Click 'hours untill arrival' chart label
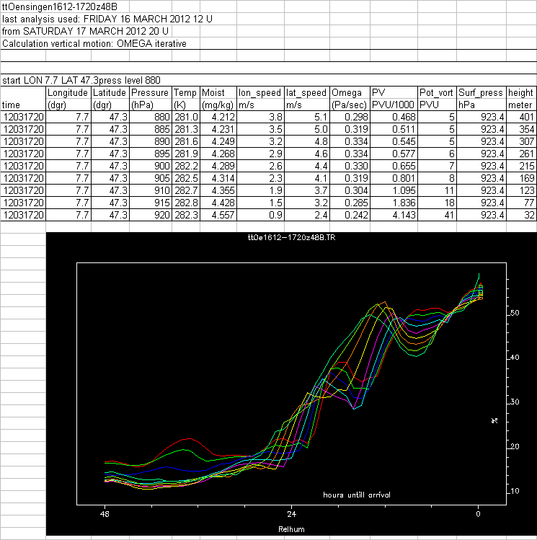The height and width of the screenshot is (540, 537). 357,495
